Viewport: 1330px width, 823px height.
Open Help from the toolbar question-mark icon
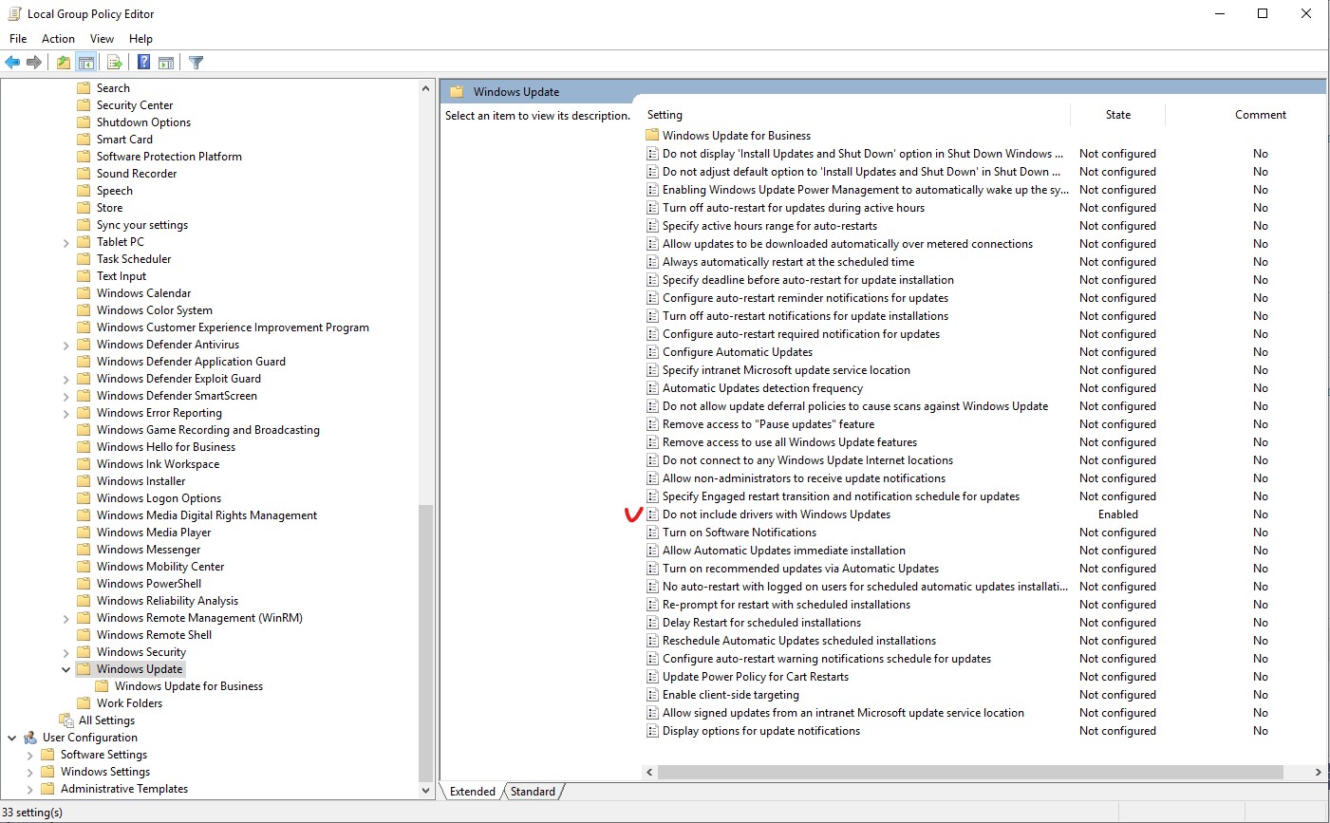tap(143, 63)
